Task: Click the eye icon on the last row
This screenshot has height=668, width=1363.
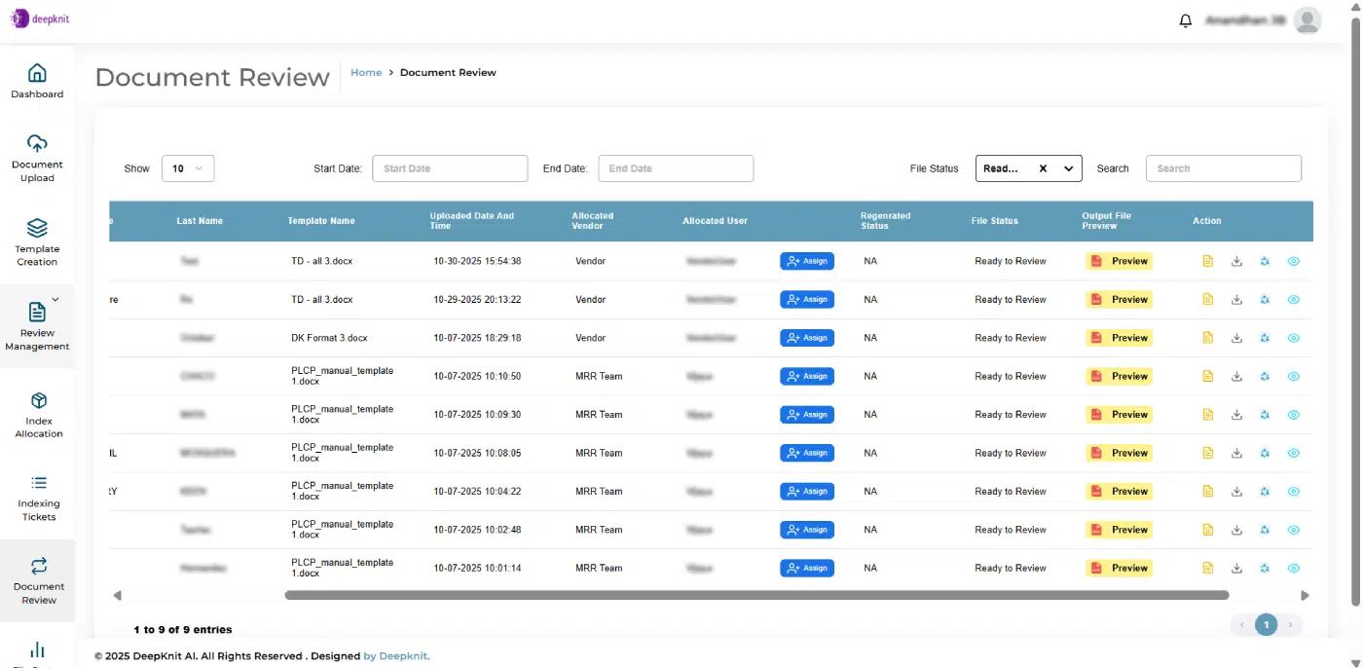Action: coord(1294,568)
